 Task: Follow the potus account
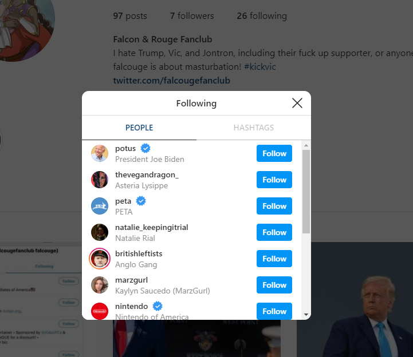274,153
